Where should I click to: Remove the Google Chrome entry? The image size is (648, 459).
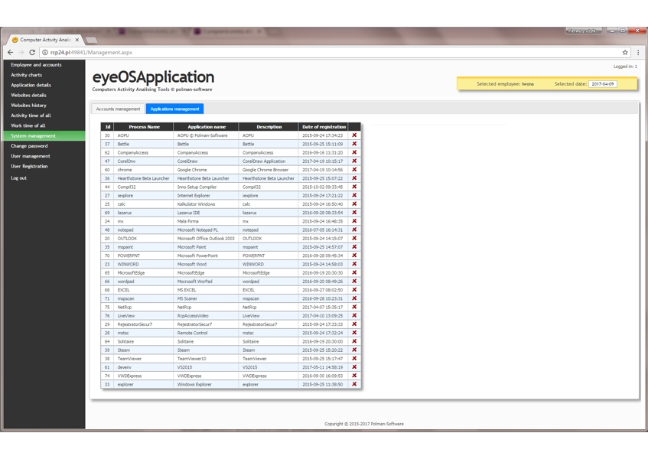(354, 170)
